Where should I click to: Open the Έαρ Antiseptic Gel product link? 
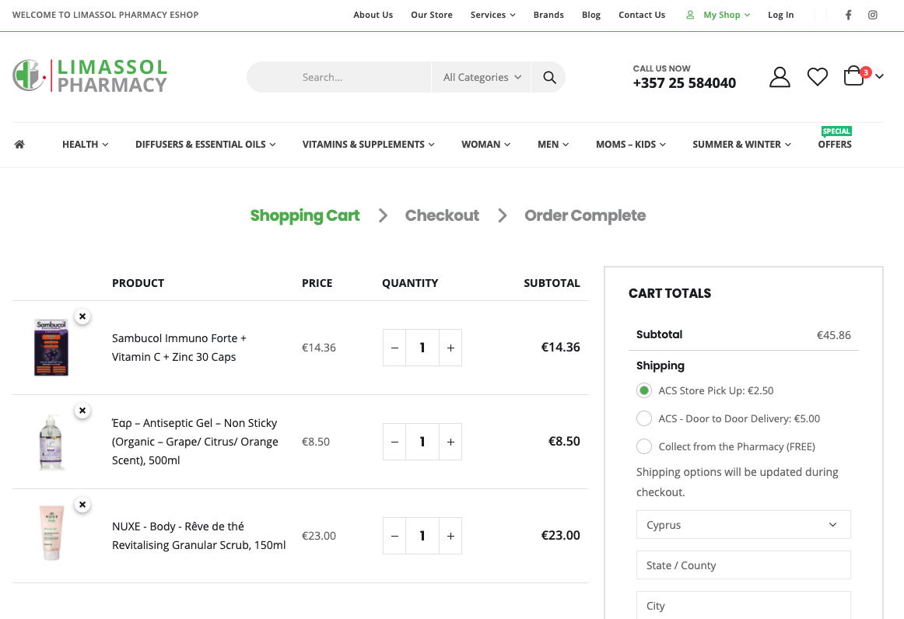(194, 442)
